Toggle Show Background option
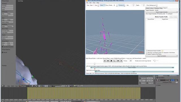181x102 pixels. click(151, 5)
